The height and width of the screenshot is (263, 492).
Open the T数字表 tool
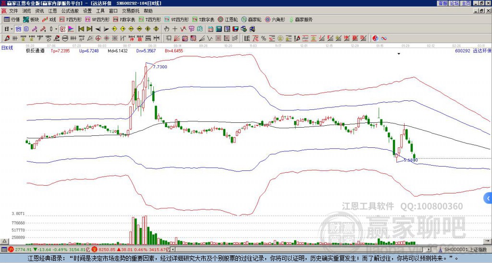coord(203,19)
